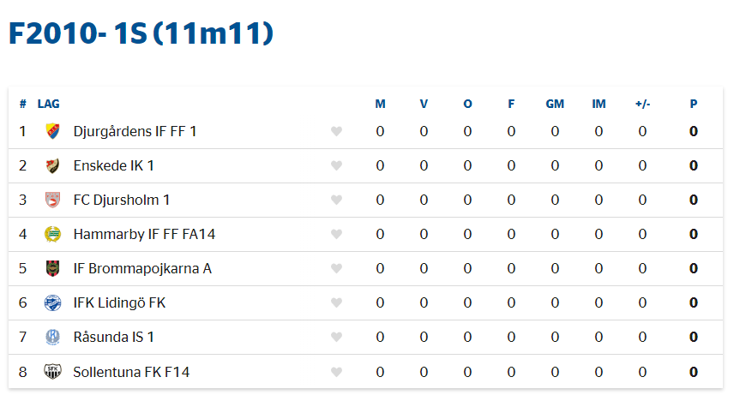Click the IFK Lidingö FK club crest
746x407 pixels.
tap(52, 302)
